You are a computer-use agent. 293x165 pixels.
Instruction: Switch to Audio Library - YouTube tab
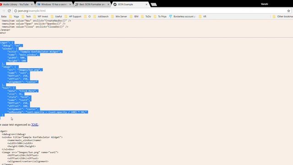16,4
